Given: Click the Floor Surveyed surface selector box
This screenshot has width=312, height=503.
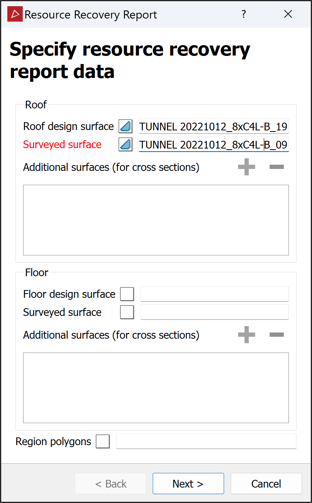Looking at the screenshot, I should pos(127,312).
